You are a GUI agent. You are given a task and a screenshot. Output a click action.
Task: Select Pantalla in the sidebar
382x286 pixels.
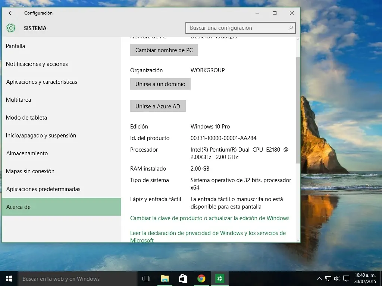tap(62, 46)
